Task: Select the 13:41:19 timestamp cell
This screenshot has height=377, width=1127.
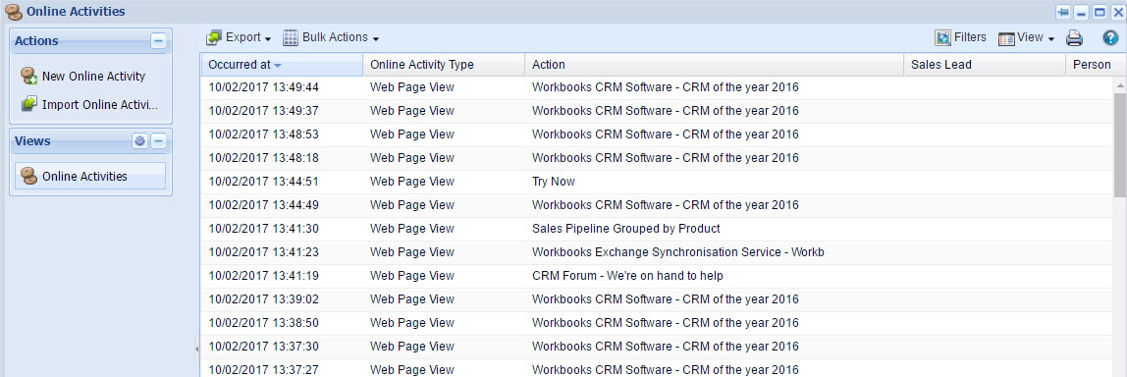Action: [263, 276]
